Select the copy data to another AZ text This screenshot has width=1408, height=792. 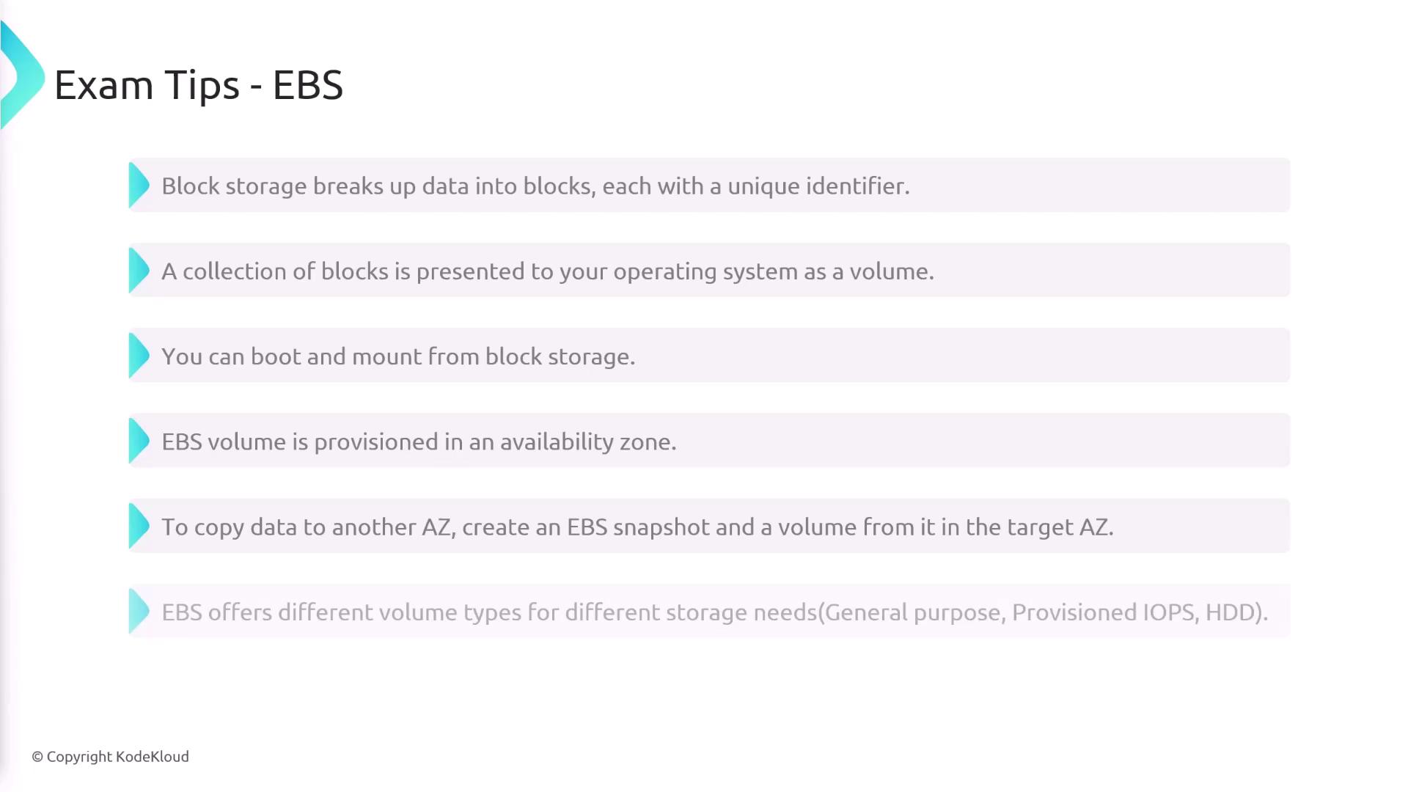[x=637, y=527]
